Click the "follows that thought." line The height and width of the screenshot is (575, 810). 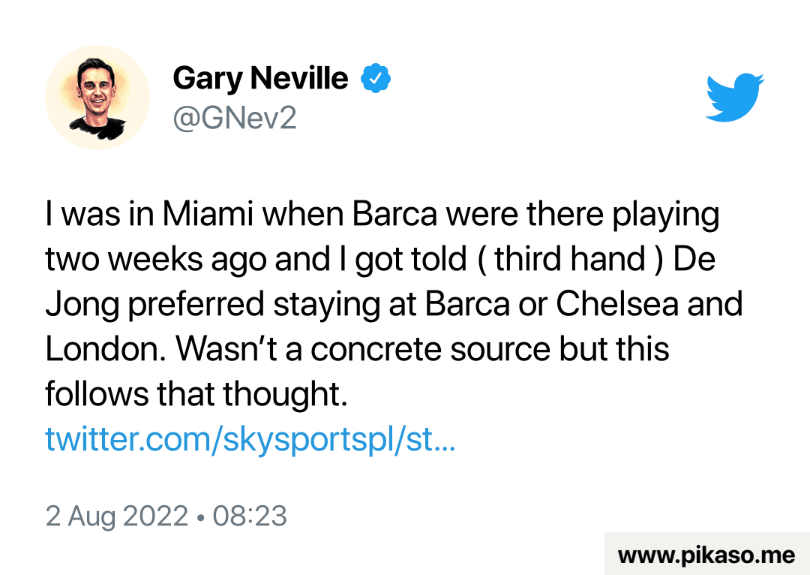click(x=196, y=394)
